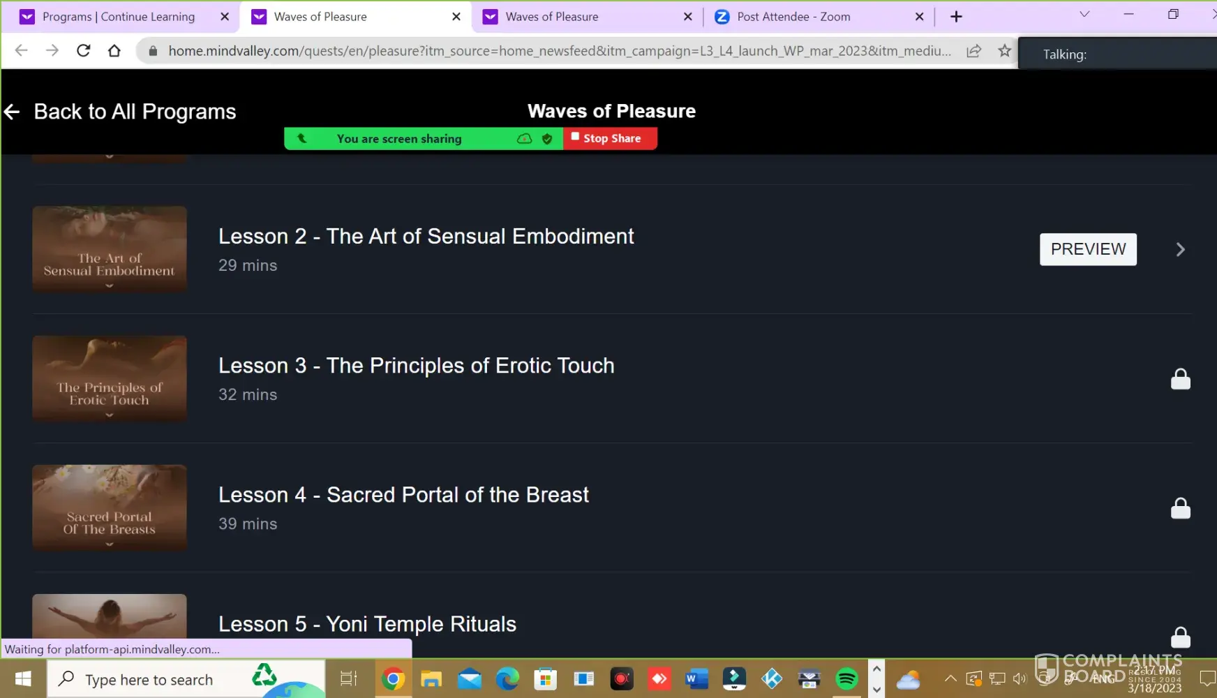Open the Art of Sensual Embodiment thumbnail
Viewport: 1217px width, 698px height.
(x=110, y=249)
